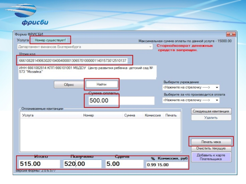This screenshot has height=184, width=246.
Task: Open the Департамент финансов Екатеринбурга service dropdown
Action: (x=85, y=47)
